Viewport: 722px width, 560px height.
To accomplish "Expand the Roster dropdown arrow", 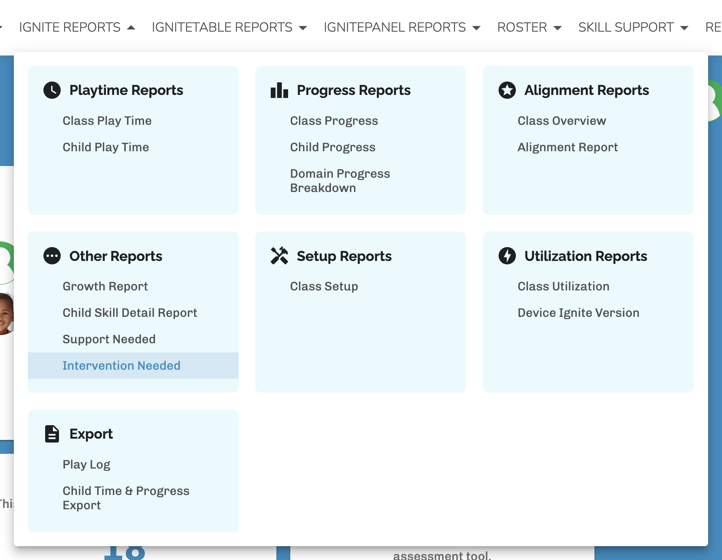I will 558,28.
